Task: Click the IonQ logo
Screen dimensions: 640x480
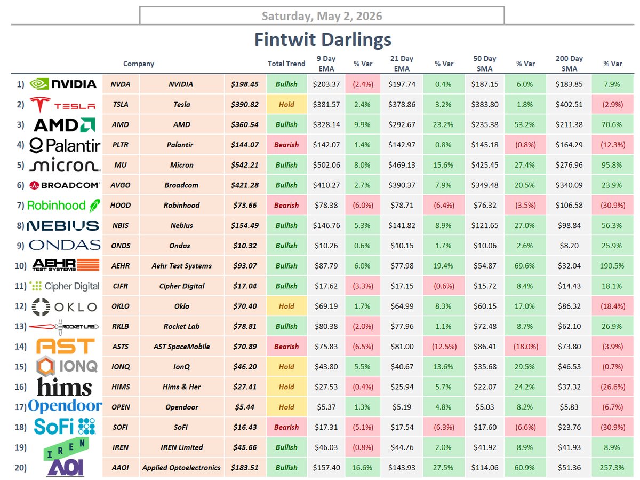Action: [x=67, y=366]
